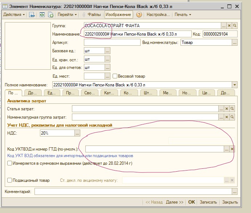Viewport: 251px width, 213px height.
Task: Switch to the Сво... tab
Action: (x=90, y=93)
